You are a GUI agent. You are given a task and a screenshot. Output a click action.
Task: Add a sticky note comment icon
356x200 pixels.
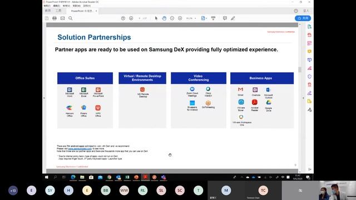point(225,18)
